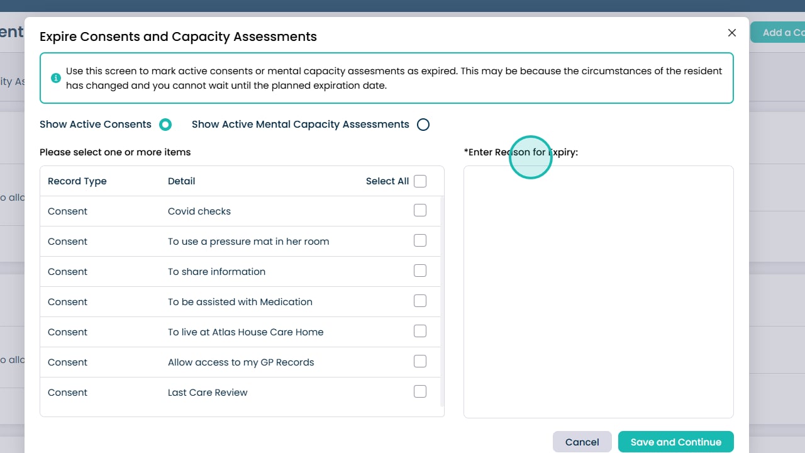The width and height of the screenshot is (805, 453).
Task: Tick the pressure mat consent checkbox
Action: click(420, 241)
